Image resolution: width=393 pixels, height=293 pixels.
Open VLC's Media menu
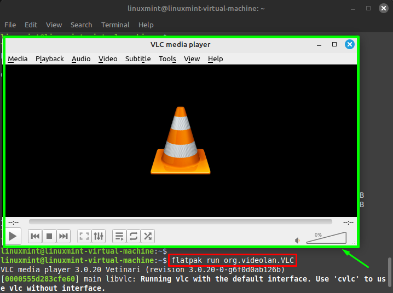pyautogui.click(x=18, y=59)
